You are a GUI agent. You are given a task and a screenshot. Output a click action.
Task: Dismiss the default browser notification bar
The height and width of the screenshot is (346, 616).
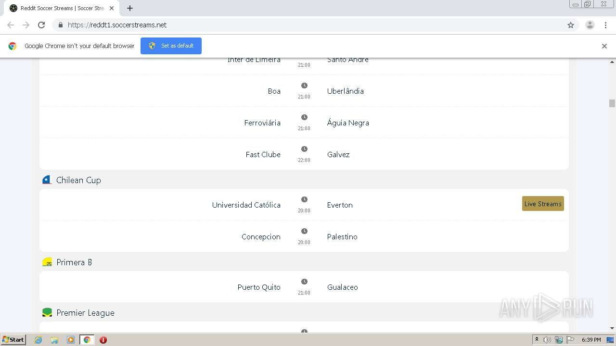coord(604,46)
